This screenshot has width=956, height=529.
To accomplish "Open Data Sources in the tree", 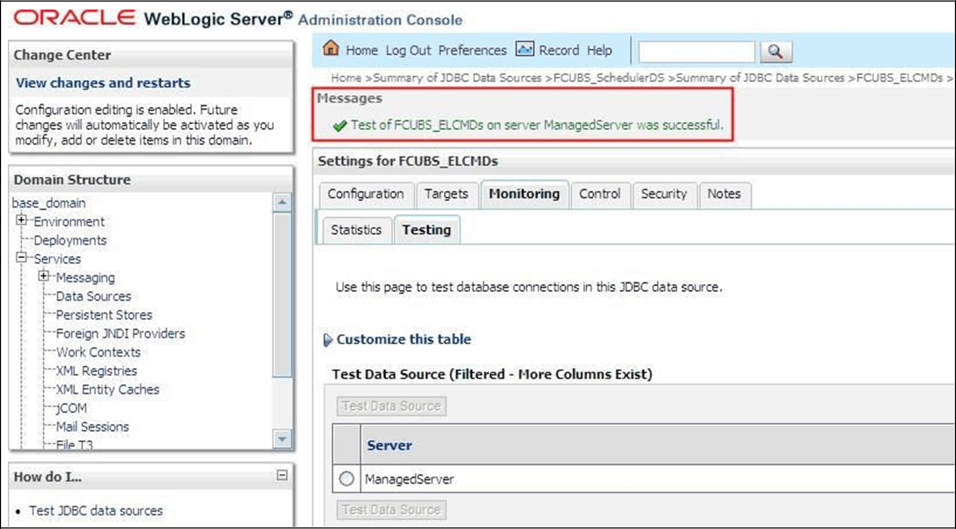I will (93, 297).
